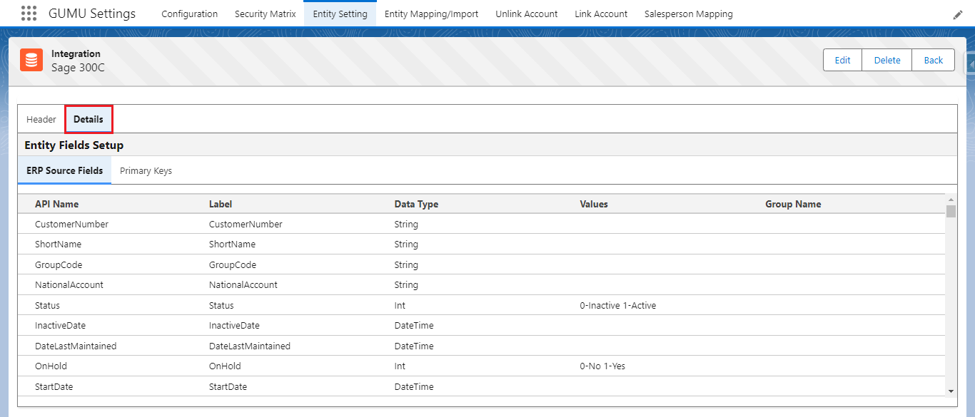Screen dimensions: 975x417
Task: Open Salesperson Mapping tab
Action: [x=688, y=14]
